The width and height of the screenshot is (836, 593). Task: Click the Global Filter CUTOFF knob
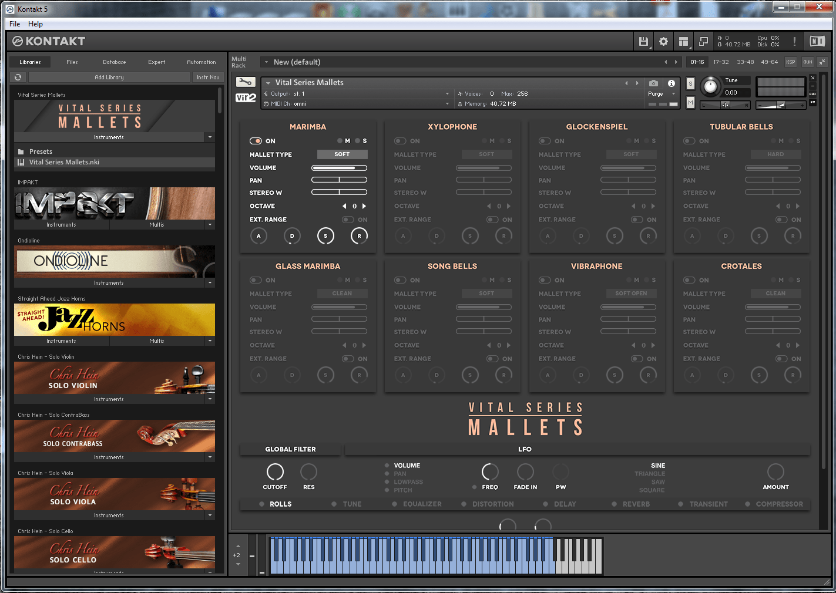(275, 471)
